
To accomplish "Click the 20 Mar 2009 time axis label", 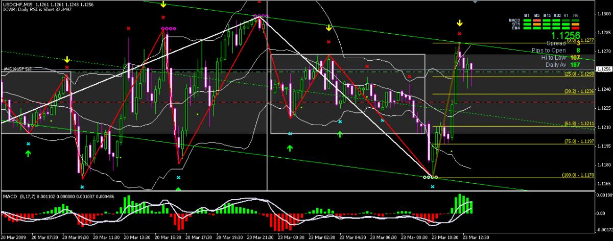I will coord(13,237).
